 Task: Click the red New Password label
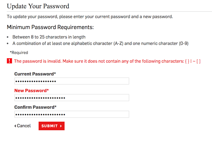point(31,91)
